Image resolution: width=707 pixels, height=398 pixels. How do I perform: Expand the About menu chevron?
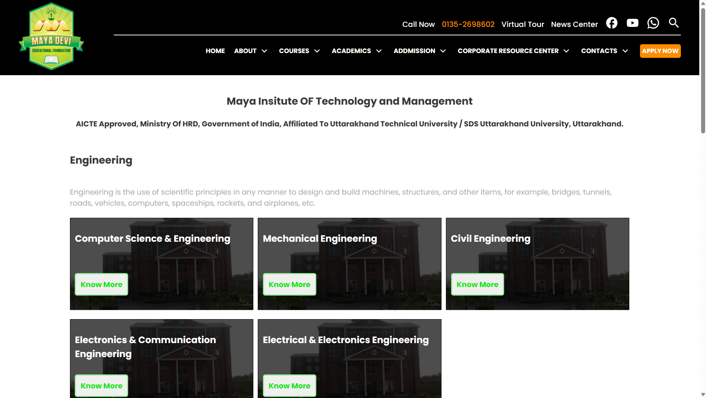[x=264, y=51]
